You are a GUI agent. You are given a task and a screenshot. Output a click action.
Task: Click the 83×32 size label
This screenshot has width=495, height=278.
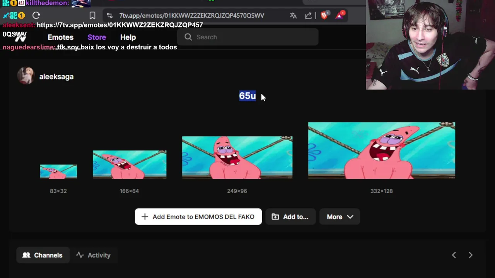(58, 191)
